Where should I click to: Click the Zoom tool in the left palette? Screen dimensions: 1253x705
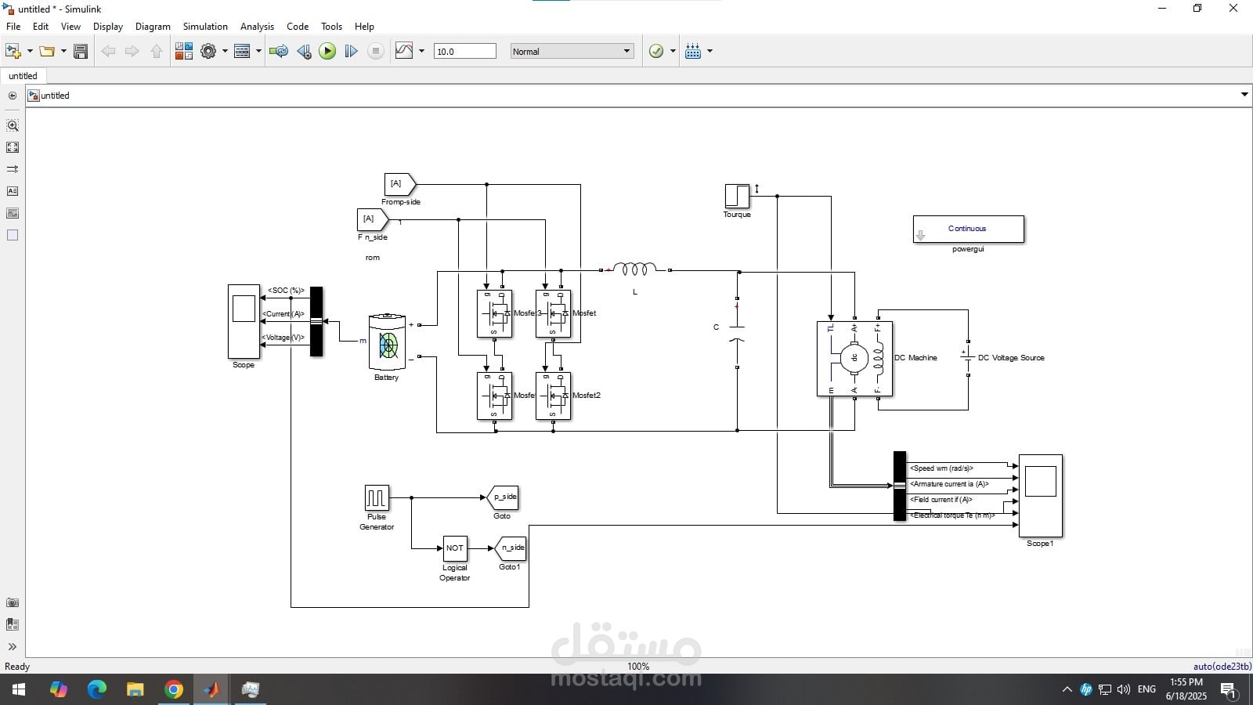point(13,125)
